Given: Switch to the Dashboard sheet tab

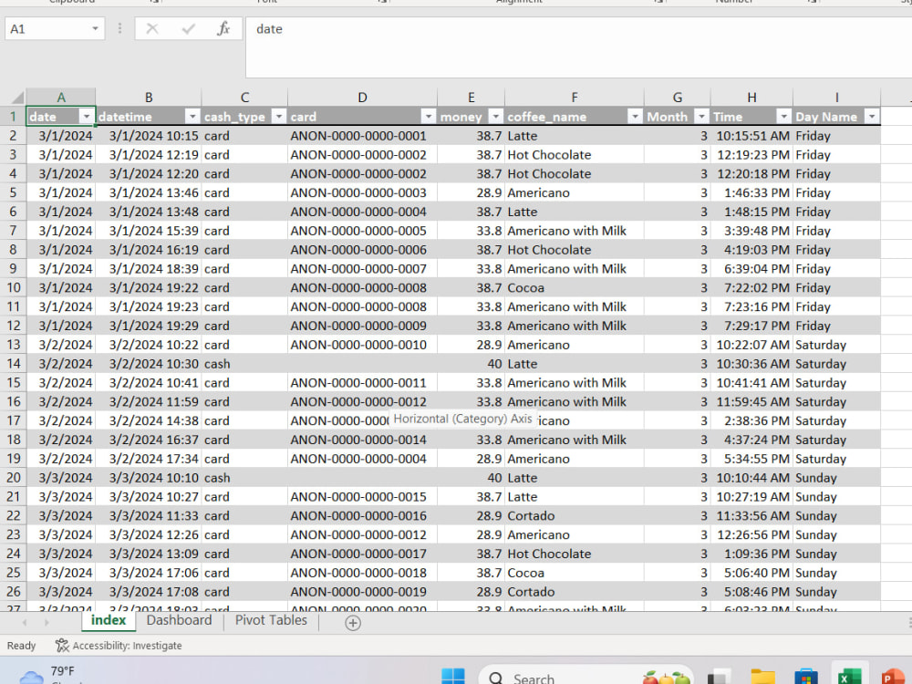Looking at the screenshot, I should 179,620.
